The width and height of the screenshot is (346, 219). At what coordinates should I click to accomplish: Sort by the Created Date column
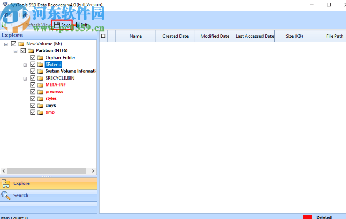(x=176, y=36)
